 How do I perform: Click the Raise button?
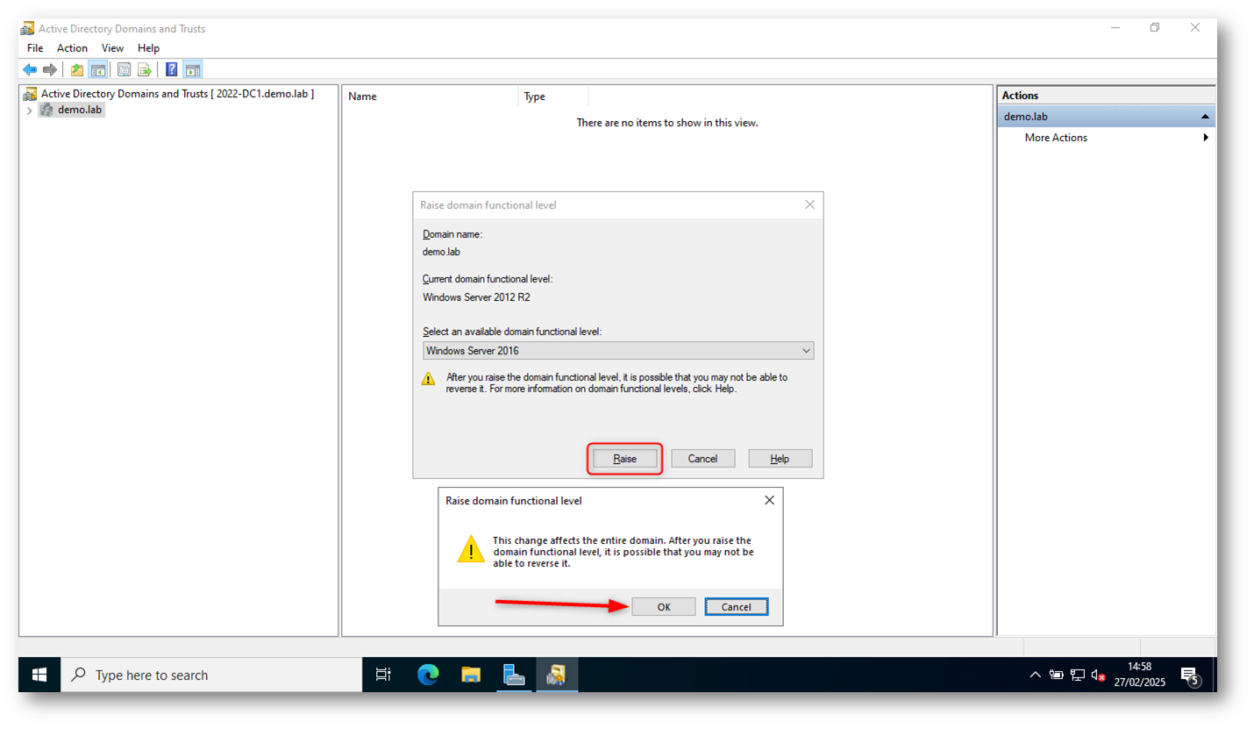pos(624,459)
